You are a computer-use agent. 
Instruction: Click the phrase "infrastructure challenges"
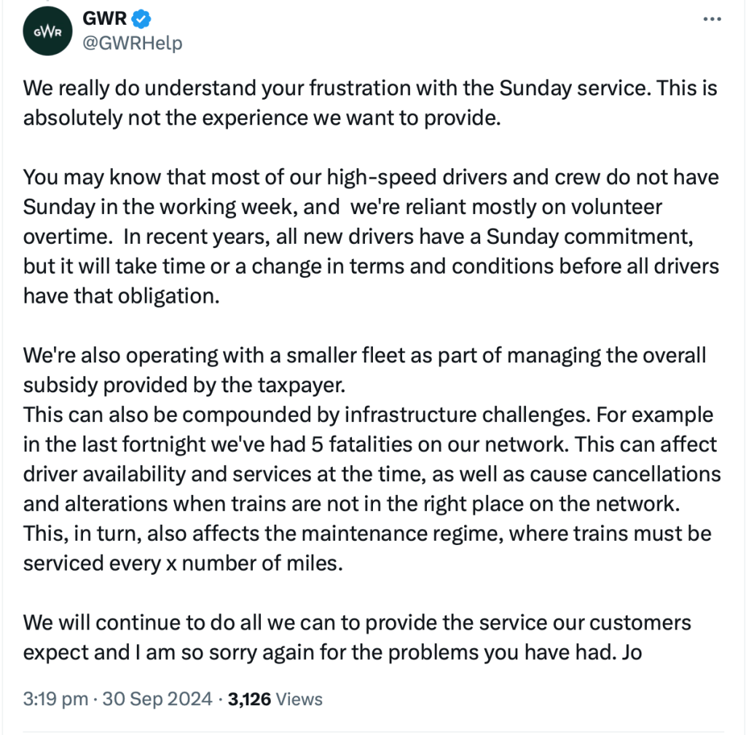(460, 414)
